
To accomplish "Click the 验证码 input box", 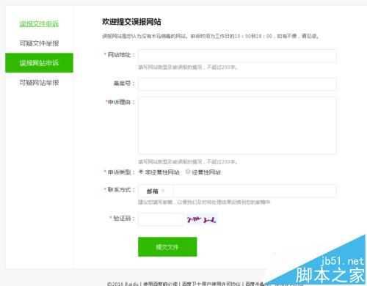I will point(161,219).
